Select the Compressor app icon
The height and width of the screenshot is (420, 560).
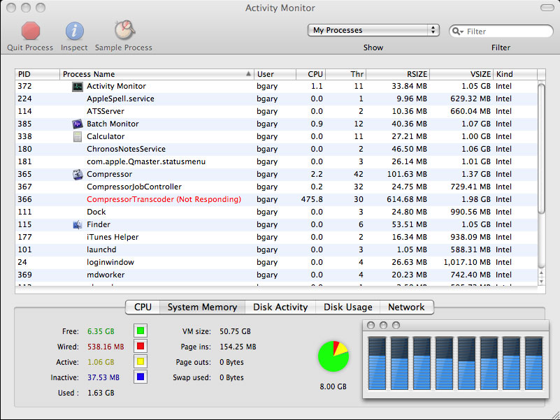click(x=78, y=174)
